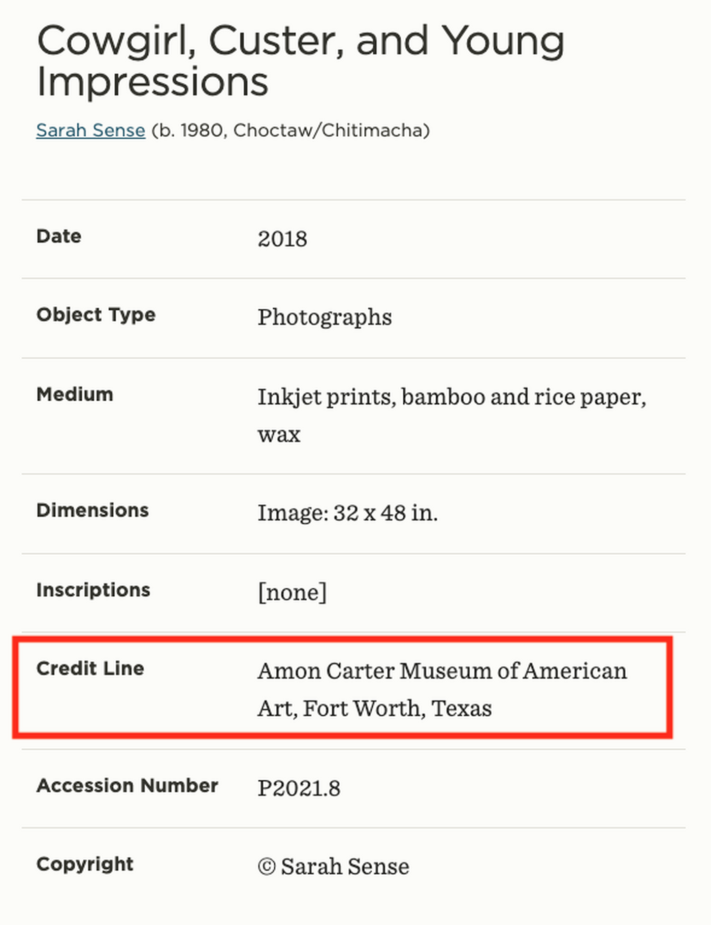Select the Medium label

pyautogui.click(x=75, y=394)
